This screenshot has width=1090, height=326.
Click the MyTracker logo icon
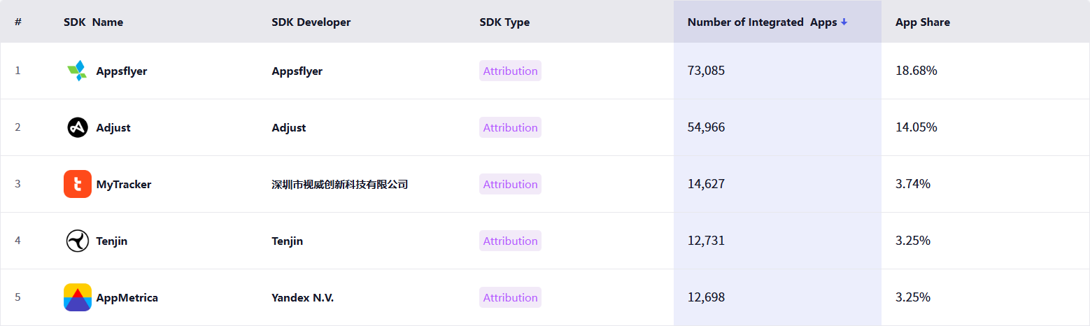pyautogui.click(x=77, y=184)
